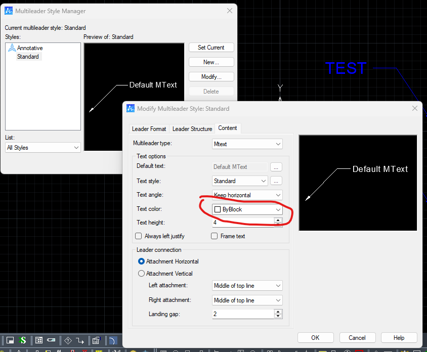Enable the Always left justify checkbox
This screenshot has height=352, width=427.
tap(139, 236)
